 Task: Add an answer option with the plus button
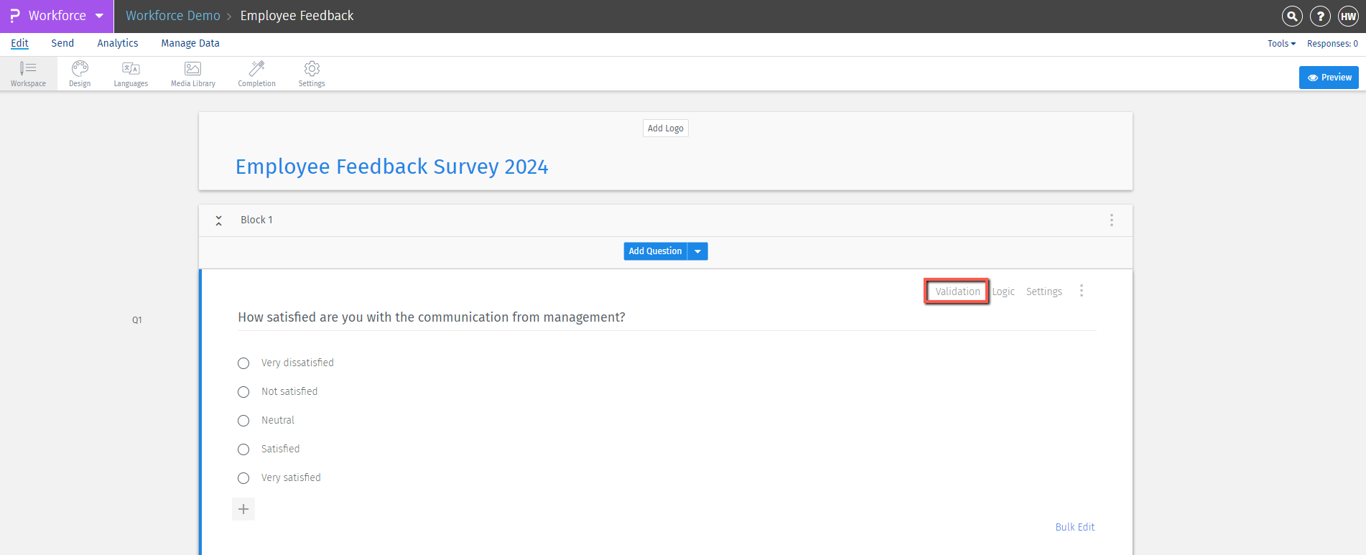(243, 509)
